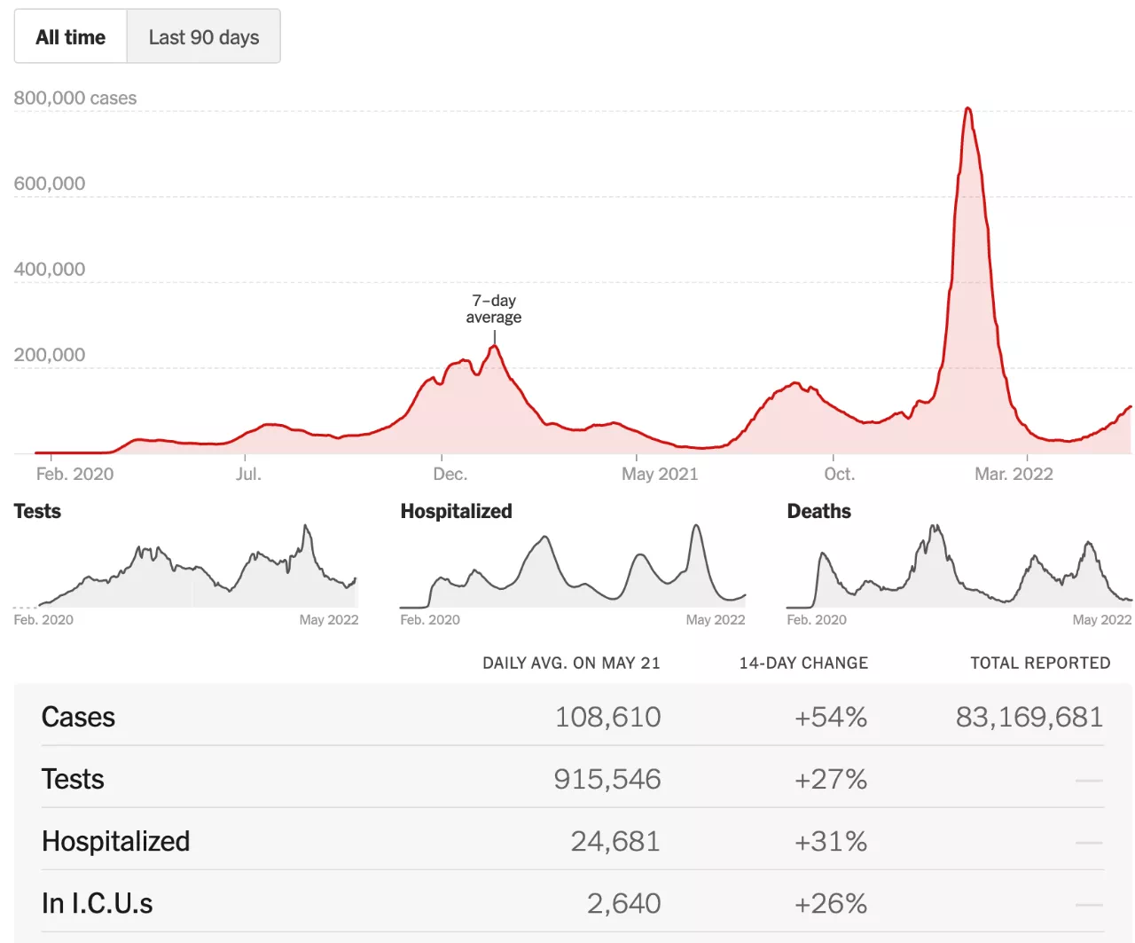Click the Oct. axis tick label
This screenshot has width=1135, height=943.
coord(839,474)
